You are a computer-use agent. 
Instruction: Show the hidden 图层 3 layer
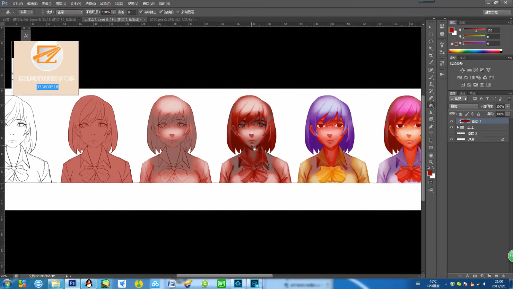tap(451, 133)
